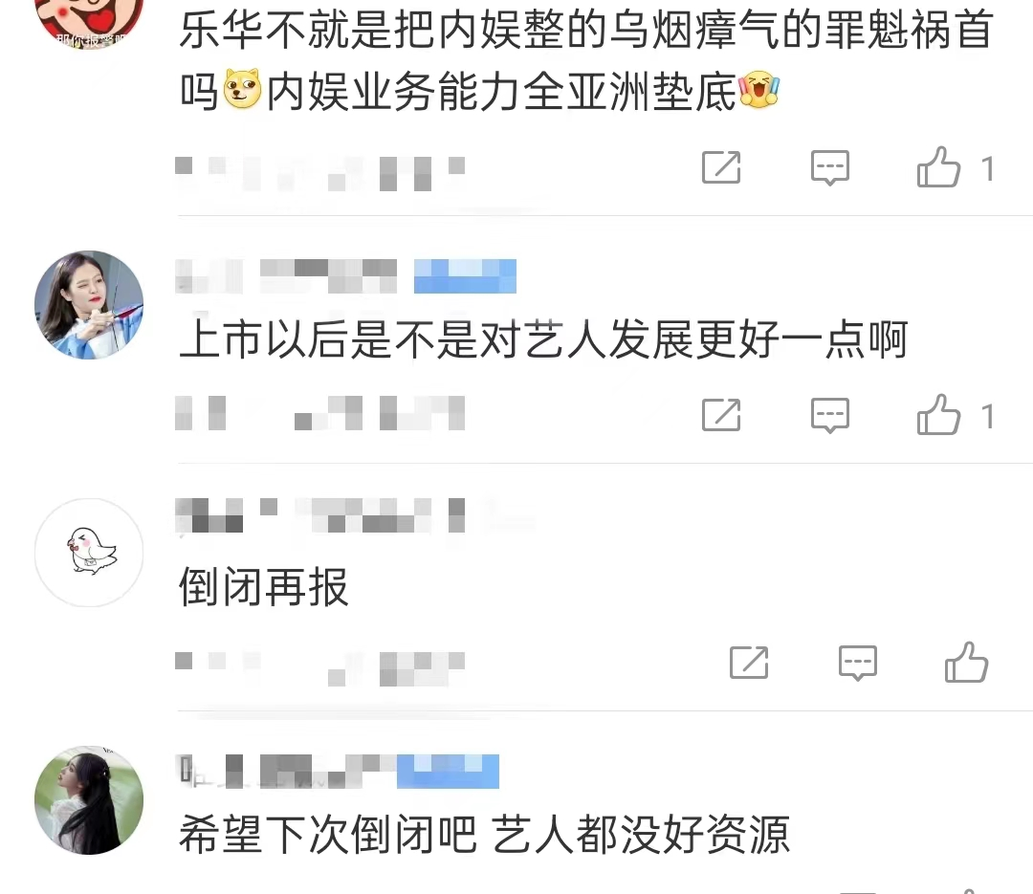Tap the blue badge beside the archery commenter's name
The height and width of the screenshot is (894, 1033).
click(465, 276)
